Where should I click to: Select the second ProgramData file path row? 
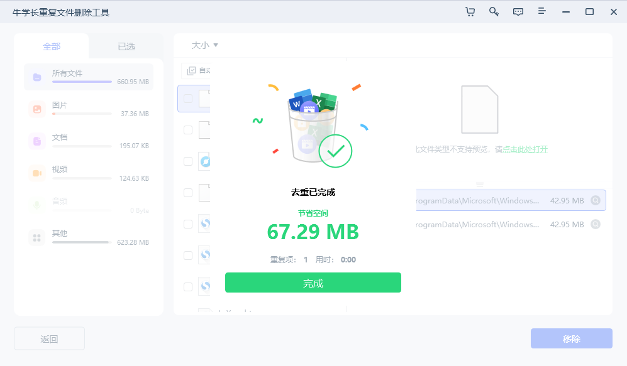click(511, 224)
